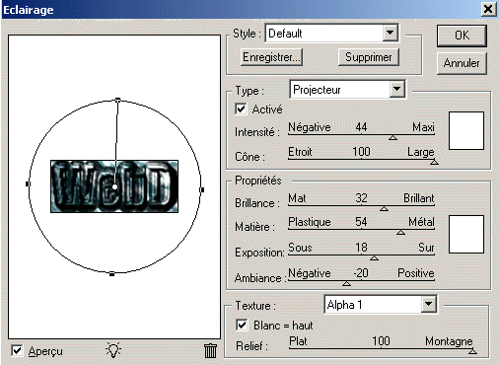Click the Cône slider handle
The height and width of the screenshot is (365, 499).
pyautogui.click(x=434, y=162)
